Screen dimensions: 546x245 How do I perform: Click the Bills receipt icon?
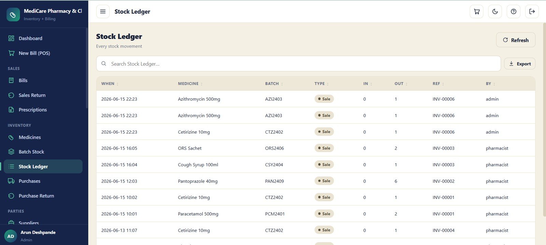click(11, 80)
